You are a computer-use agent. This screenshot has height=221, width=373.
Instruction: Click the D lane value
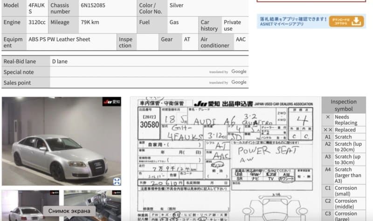[60, 61]
